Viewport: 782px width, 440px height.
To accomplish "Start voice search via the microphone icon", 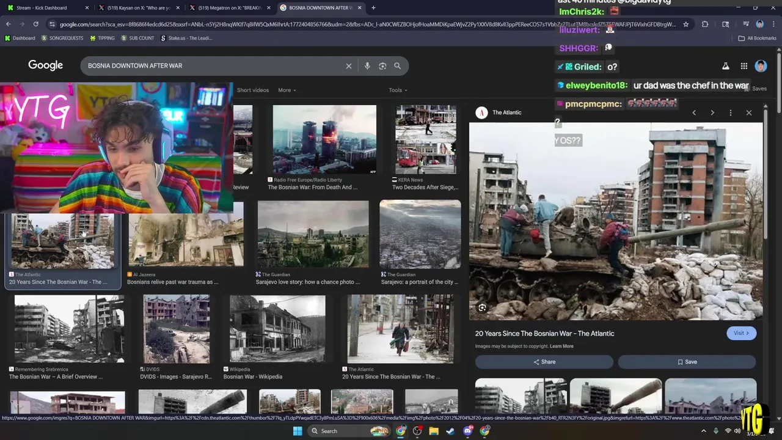I will click(367, 66).
